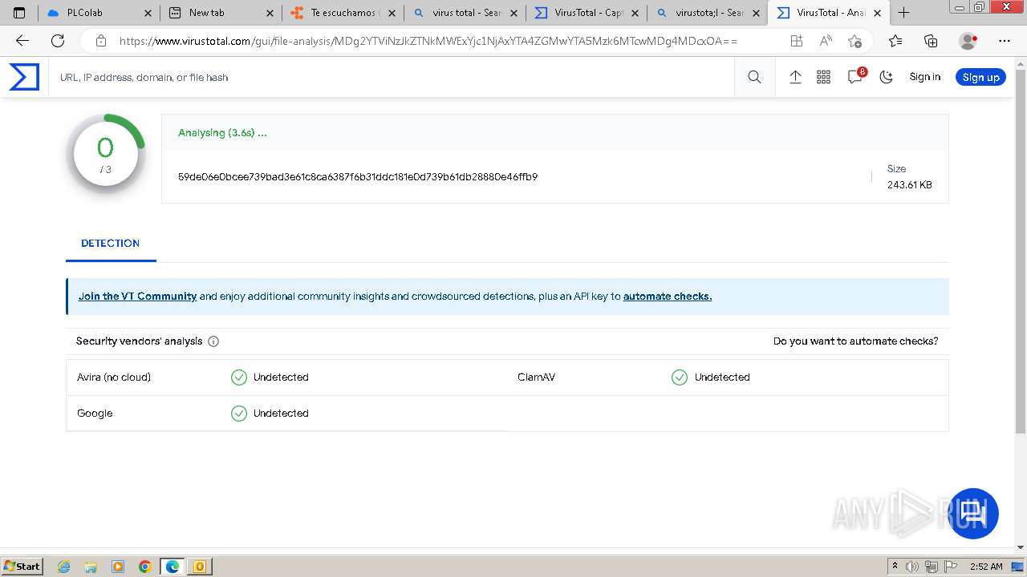Click the ClamAV undetected checkmark icon
The height and width of the screenshot is (577, 1027).
(x=680, y=377)
